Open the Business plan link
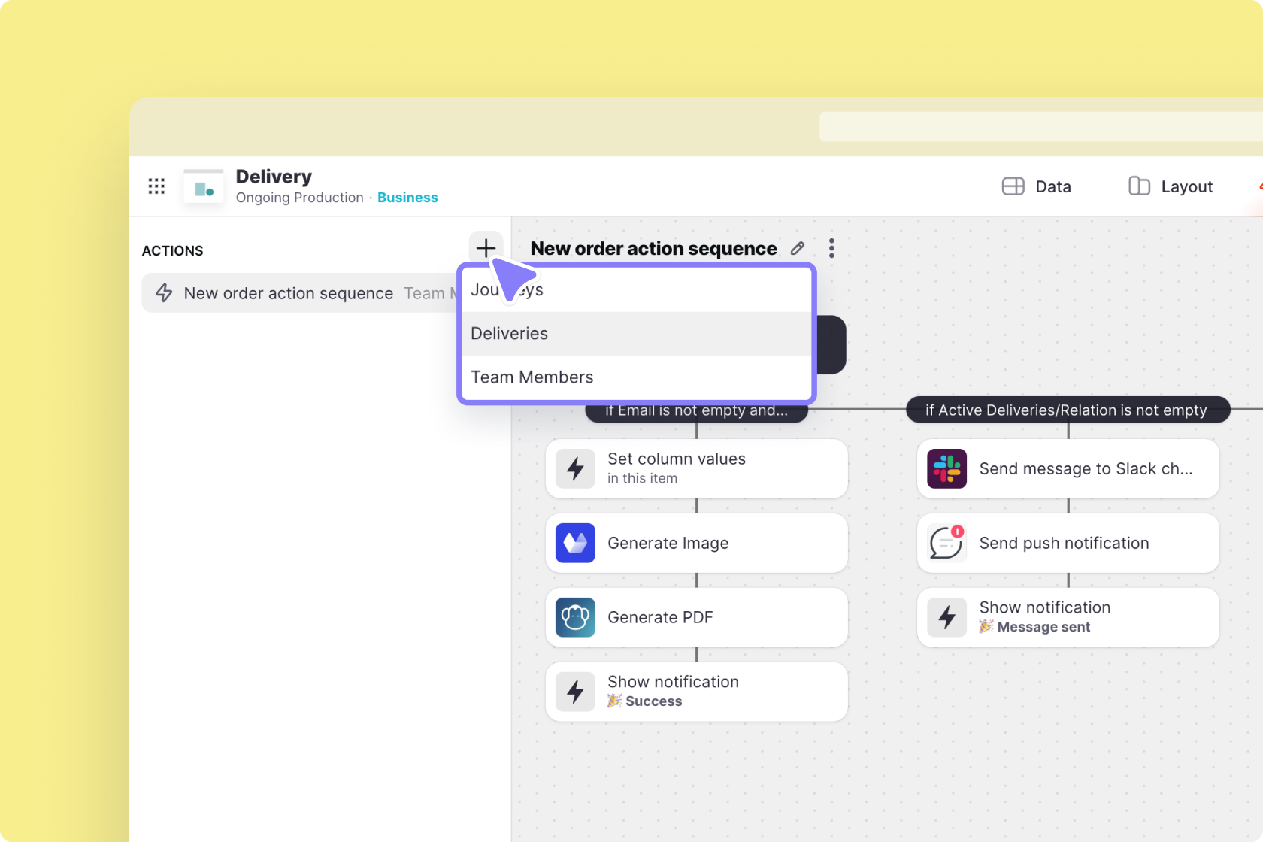Viewport: 1263px width, 842px height. click(x=407, y=198)
